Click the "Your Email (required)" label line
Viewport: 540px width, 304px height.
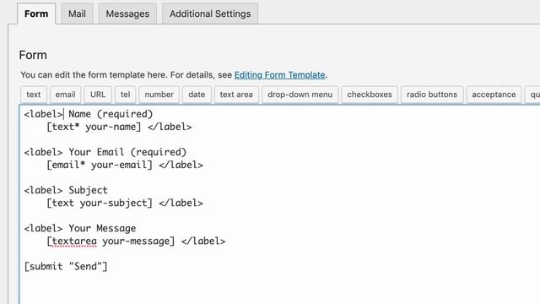(x=105, y=152)
